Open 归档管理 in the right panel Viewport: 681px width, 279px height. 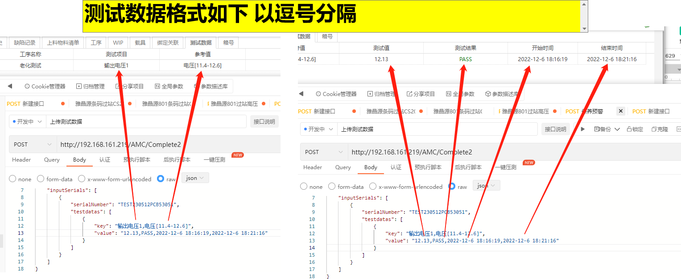tap(381, 94)
